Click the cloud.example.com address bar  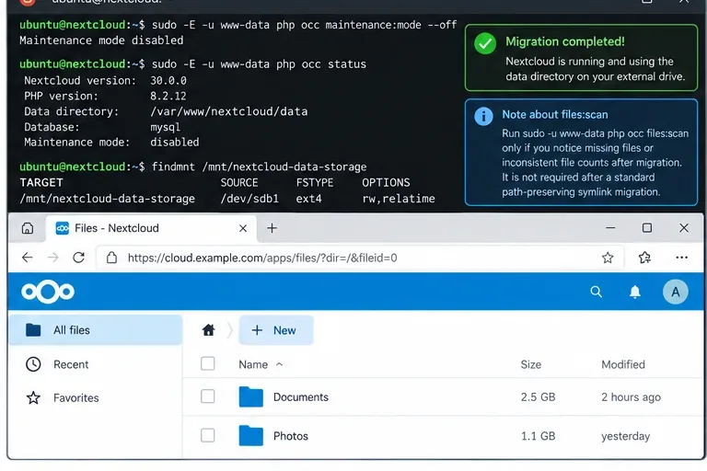point(360,258)
